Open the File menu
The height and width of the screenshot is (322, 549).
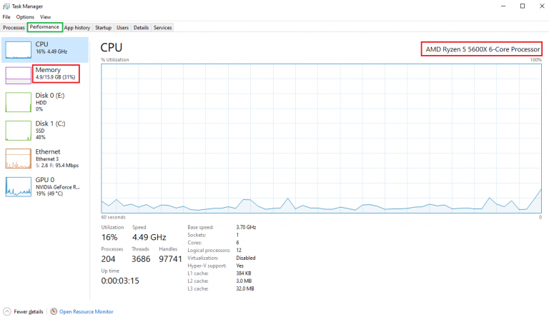6,16
